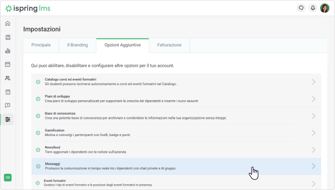Open the Base di conoscenza title

pos(60,114)
